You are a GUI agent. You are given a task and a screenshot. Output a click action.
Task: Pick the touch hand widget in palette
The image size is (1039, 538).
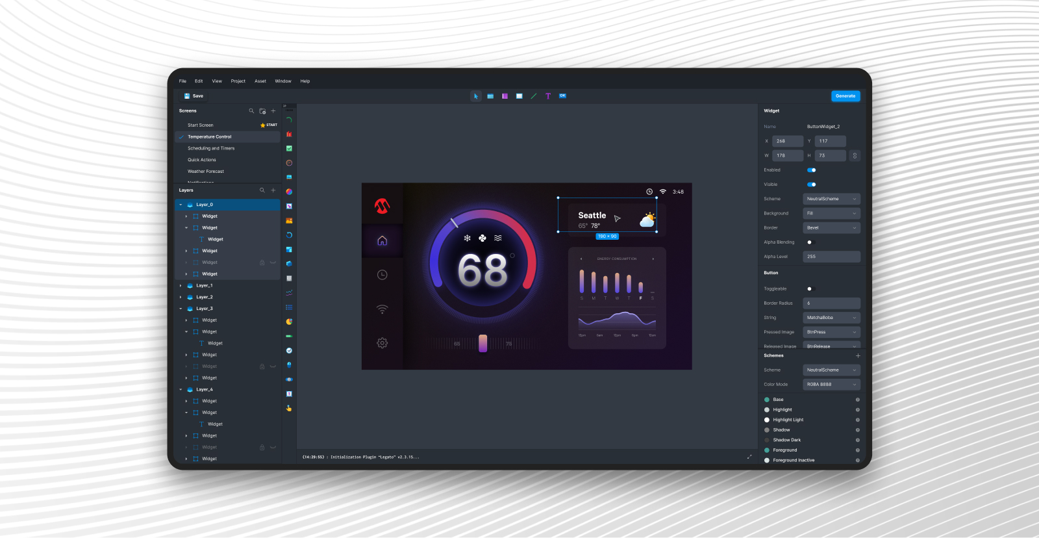click(x=289, y=408)
